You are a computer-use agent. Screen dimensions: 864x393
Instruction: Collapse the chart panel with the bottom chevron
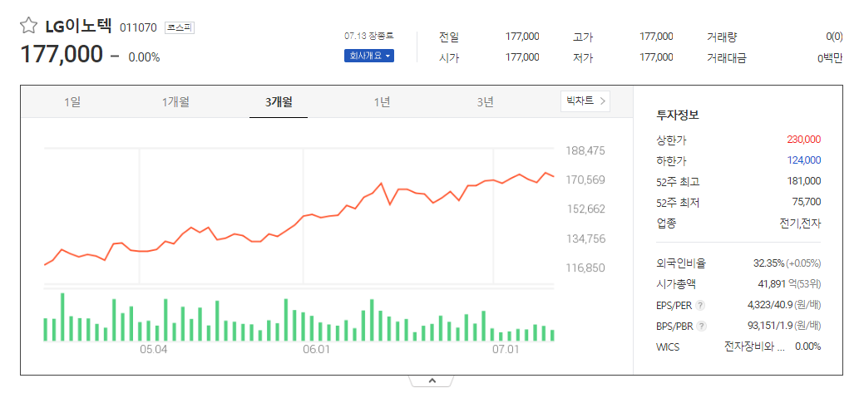[x=432, y=381]
